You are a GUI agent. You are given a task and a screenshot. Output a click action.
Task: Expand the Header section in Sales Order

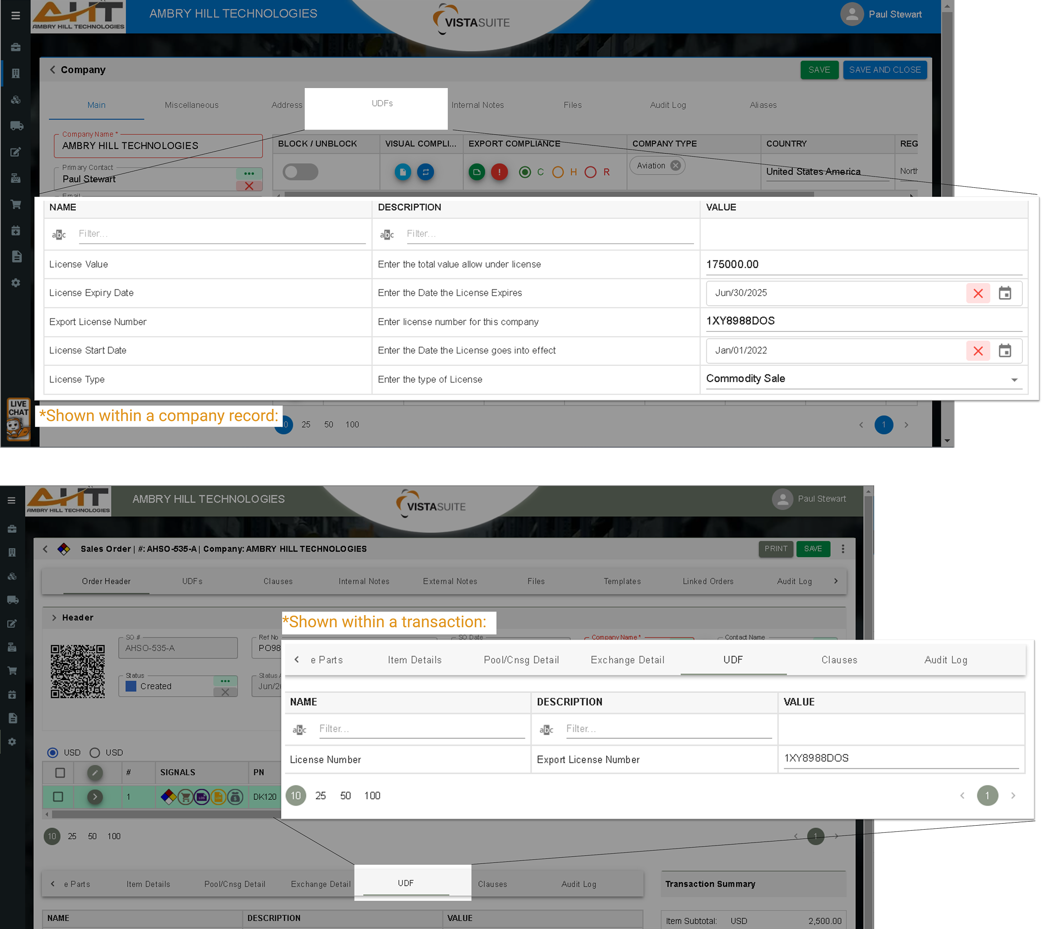(x=54, y=618)
